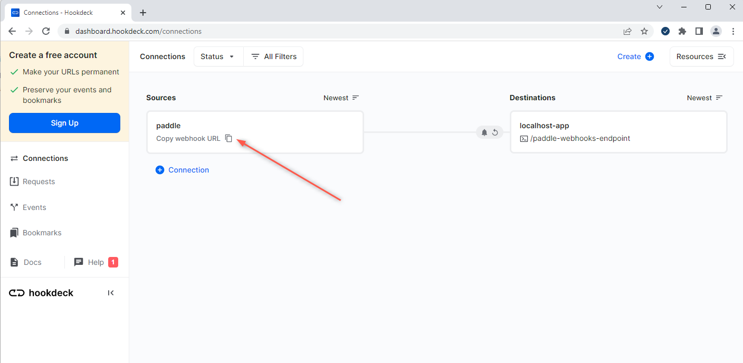View site lock information

coord(67,31)
